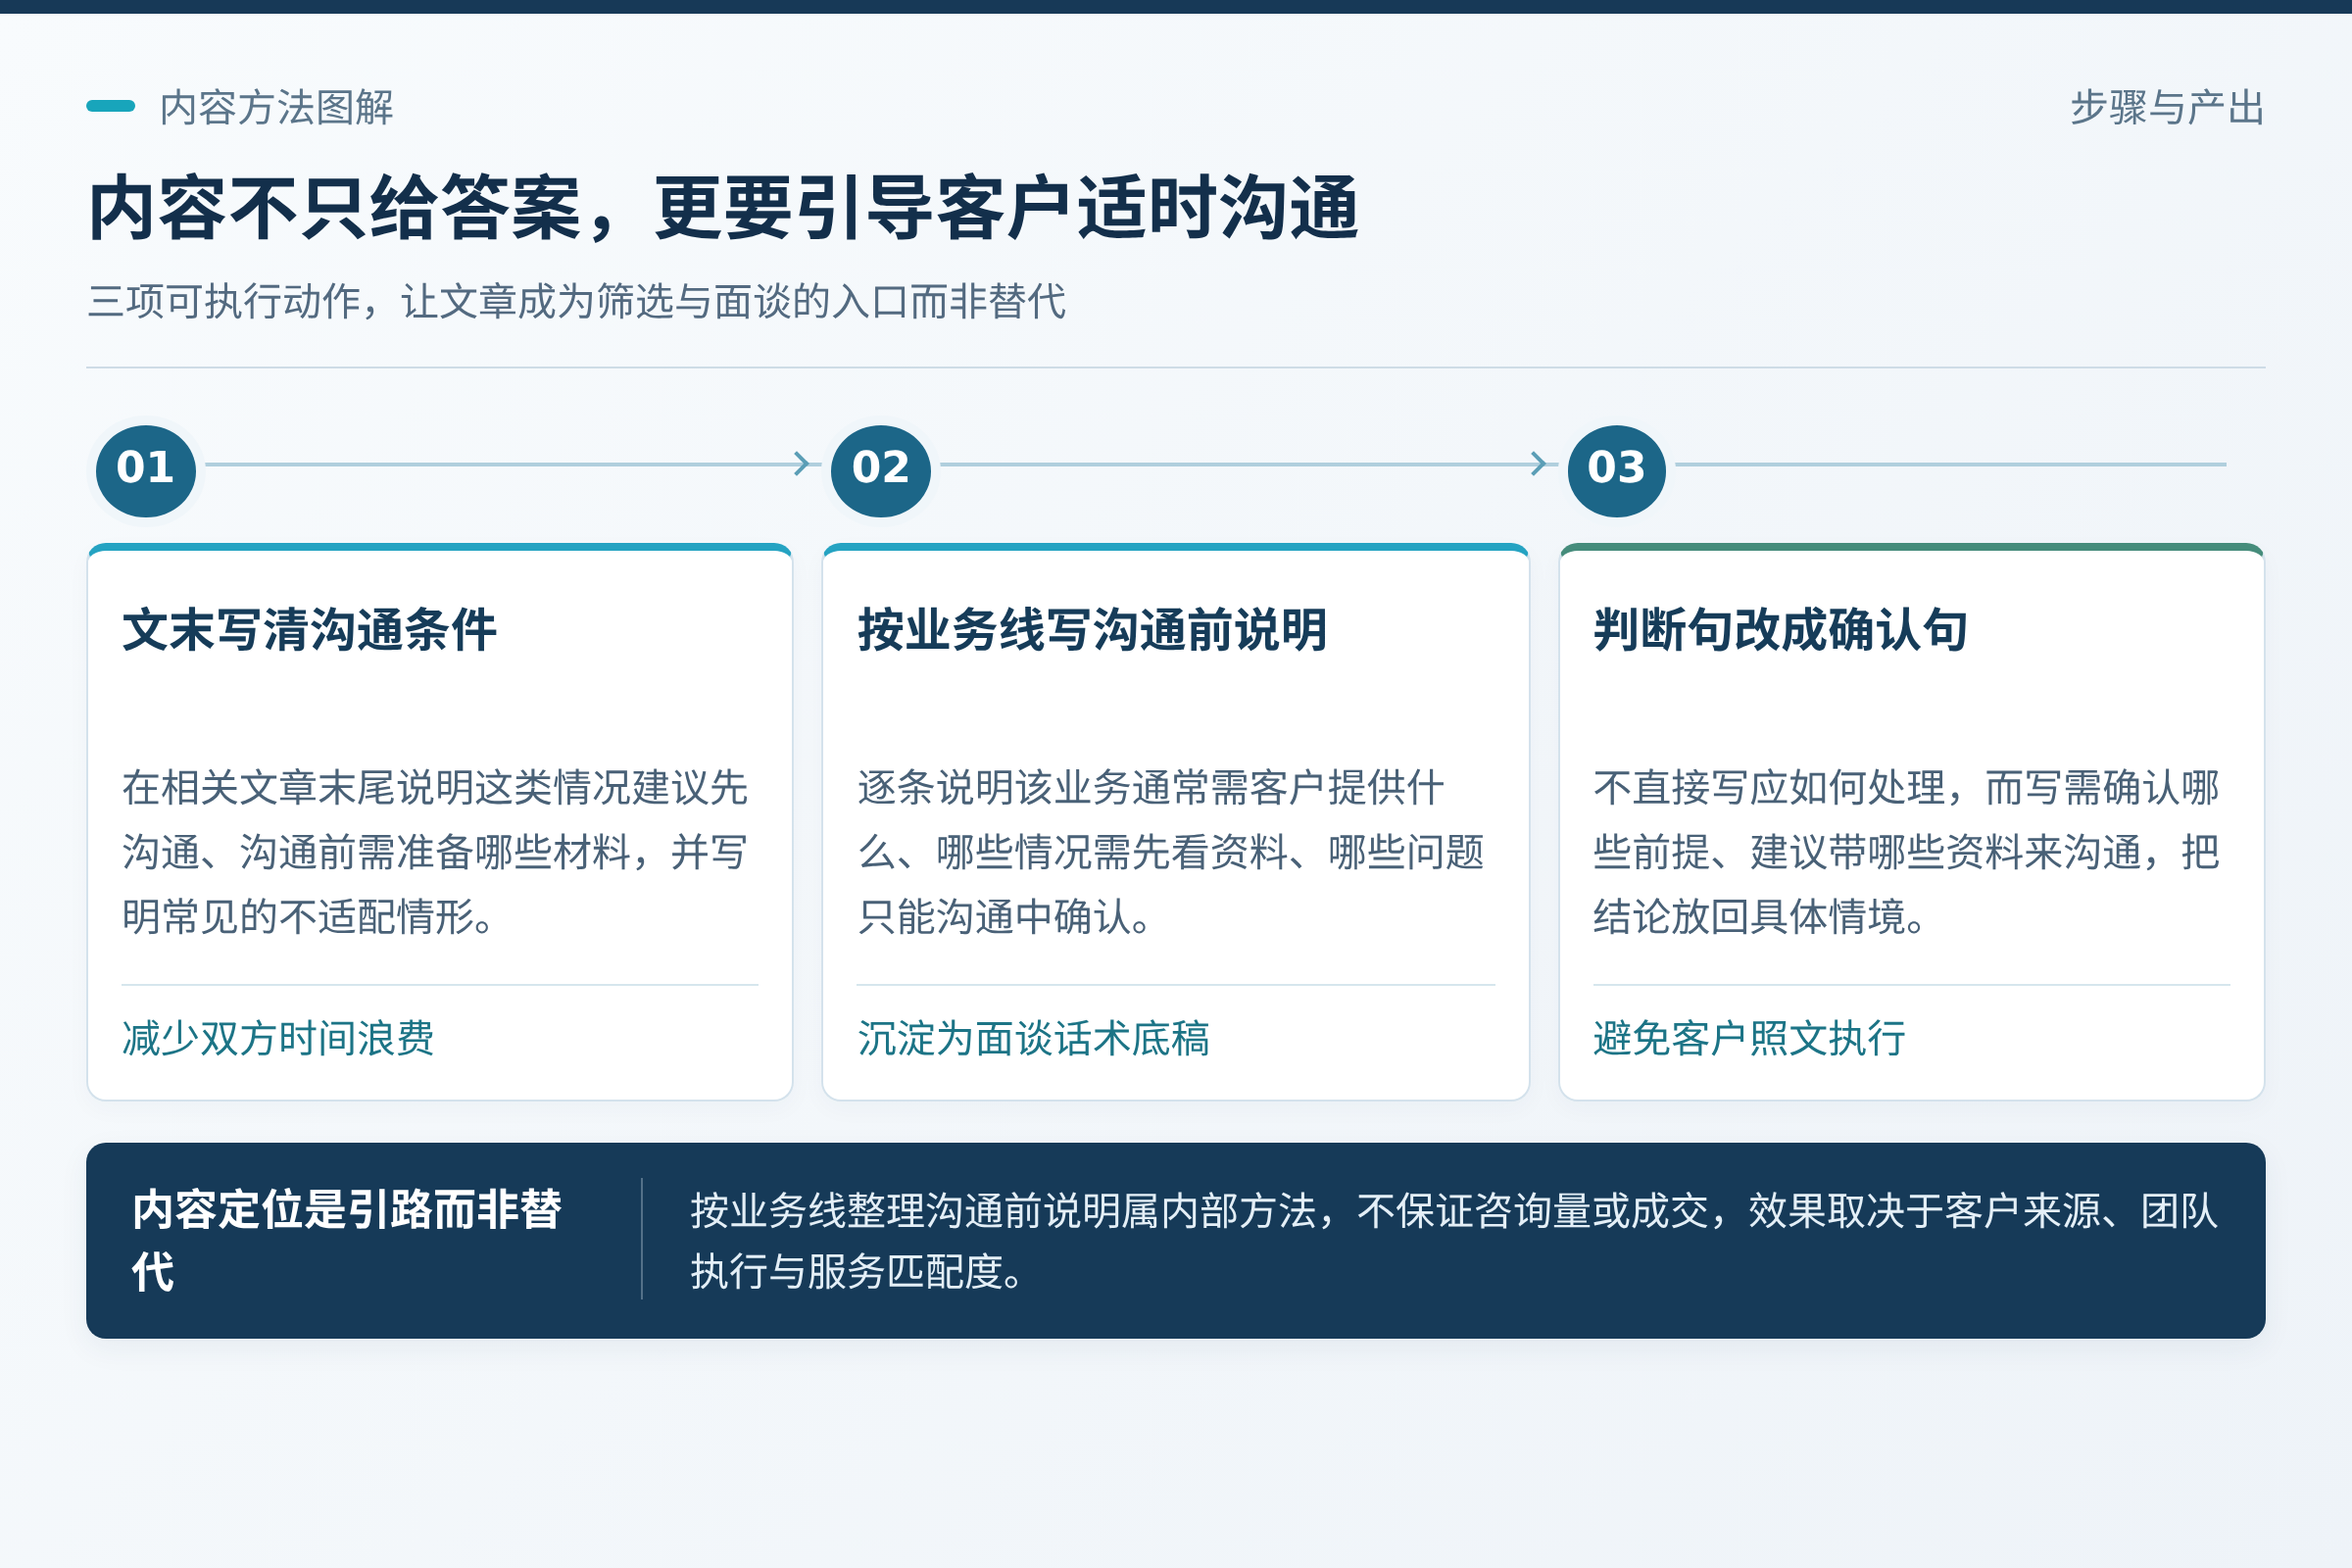This screenshot has width=2352, height=1568.
Task: Click the card heading 文末写清沟通条件
Action: [309, 630]
